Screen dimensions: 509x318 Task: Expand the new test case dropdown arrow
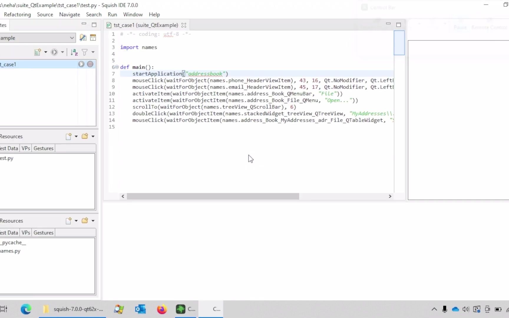[x=46, y=52]
